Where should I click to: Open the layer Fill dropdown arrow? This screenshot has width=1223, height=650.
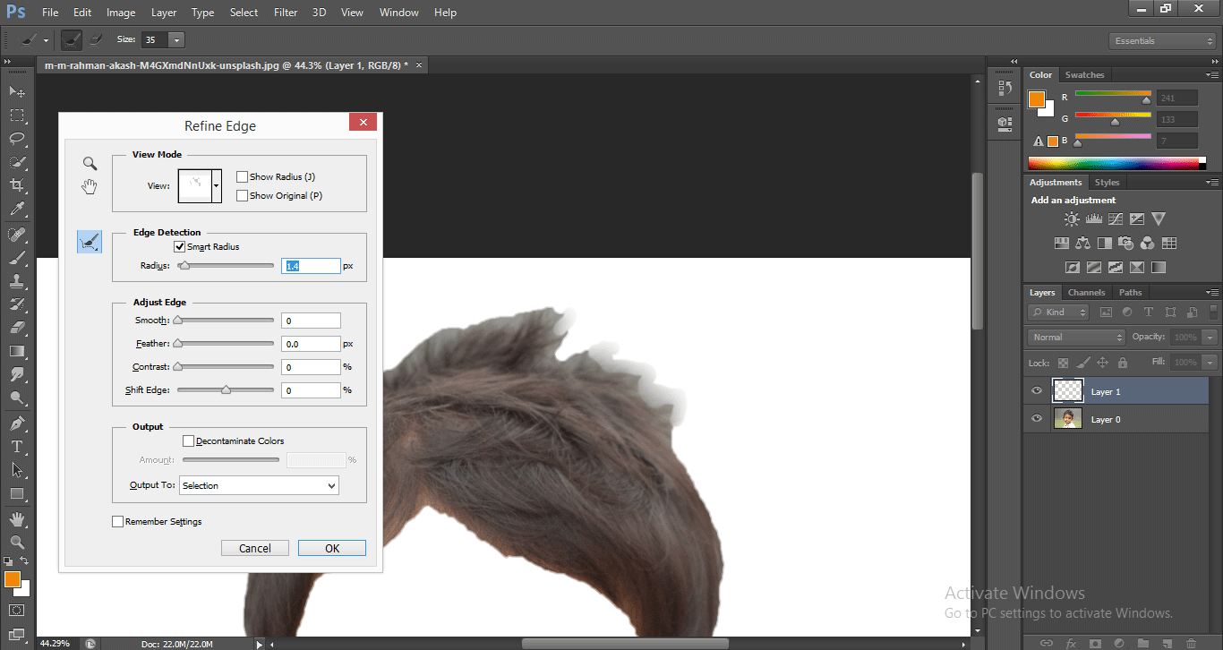1210,363
